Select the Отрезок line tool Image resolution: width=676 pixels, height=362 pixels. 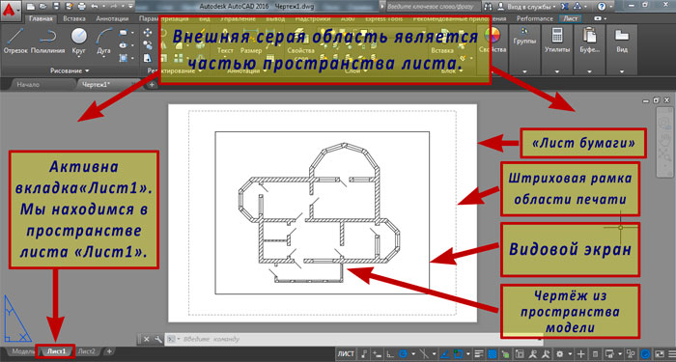tap(15, 42)
